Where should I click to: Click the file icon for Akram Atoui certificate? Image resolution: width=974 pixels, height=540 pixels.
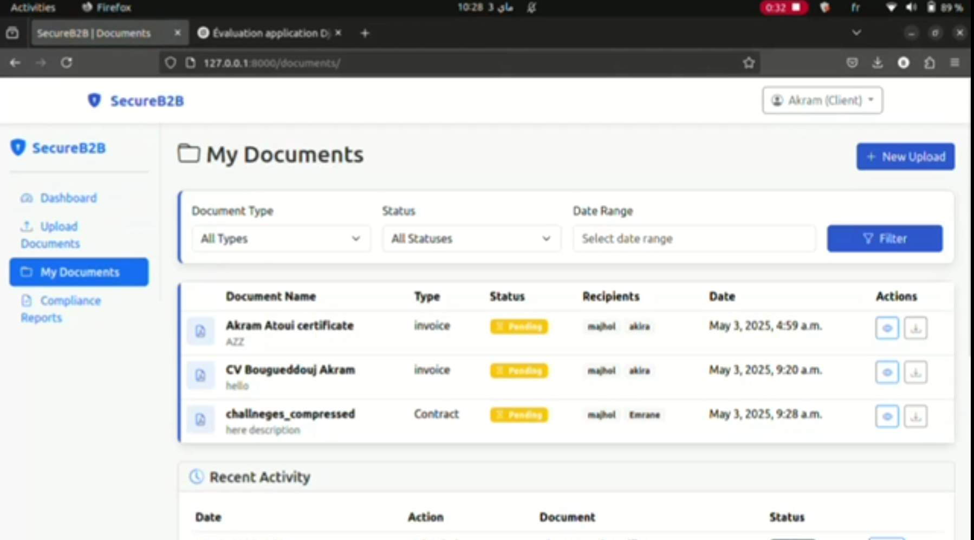click(x=200, y=331)
